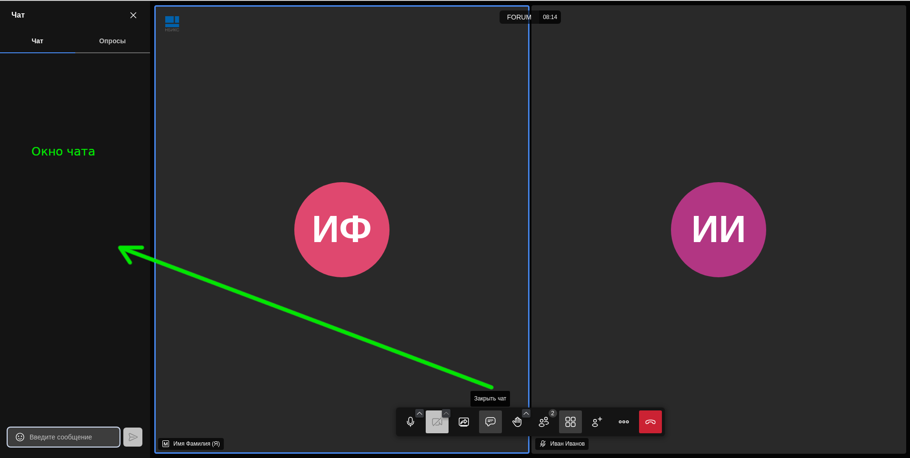The width and height of the screenshot is (910, 458).
Task: Open the emoji picker in message field
Action: (20, 437)
